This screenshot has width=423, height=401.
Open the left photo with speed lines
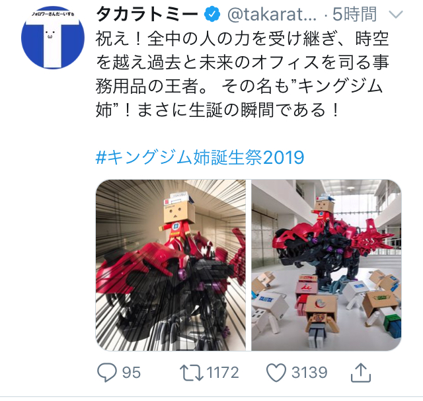click(x=171, y=265)
